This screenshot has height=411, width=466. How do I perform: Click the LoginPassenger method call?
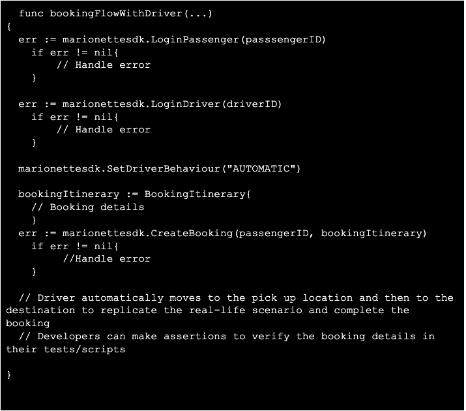(195, 40)
